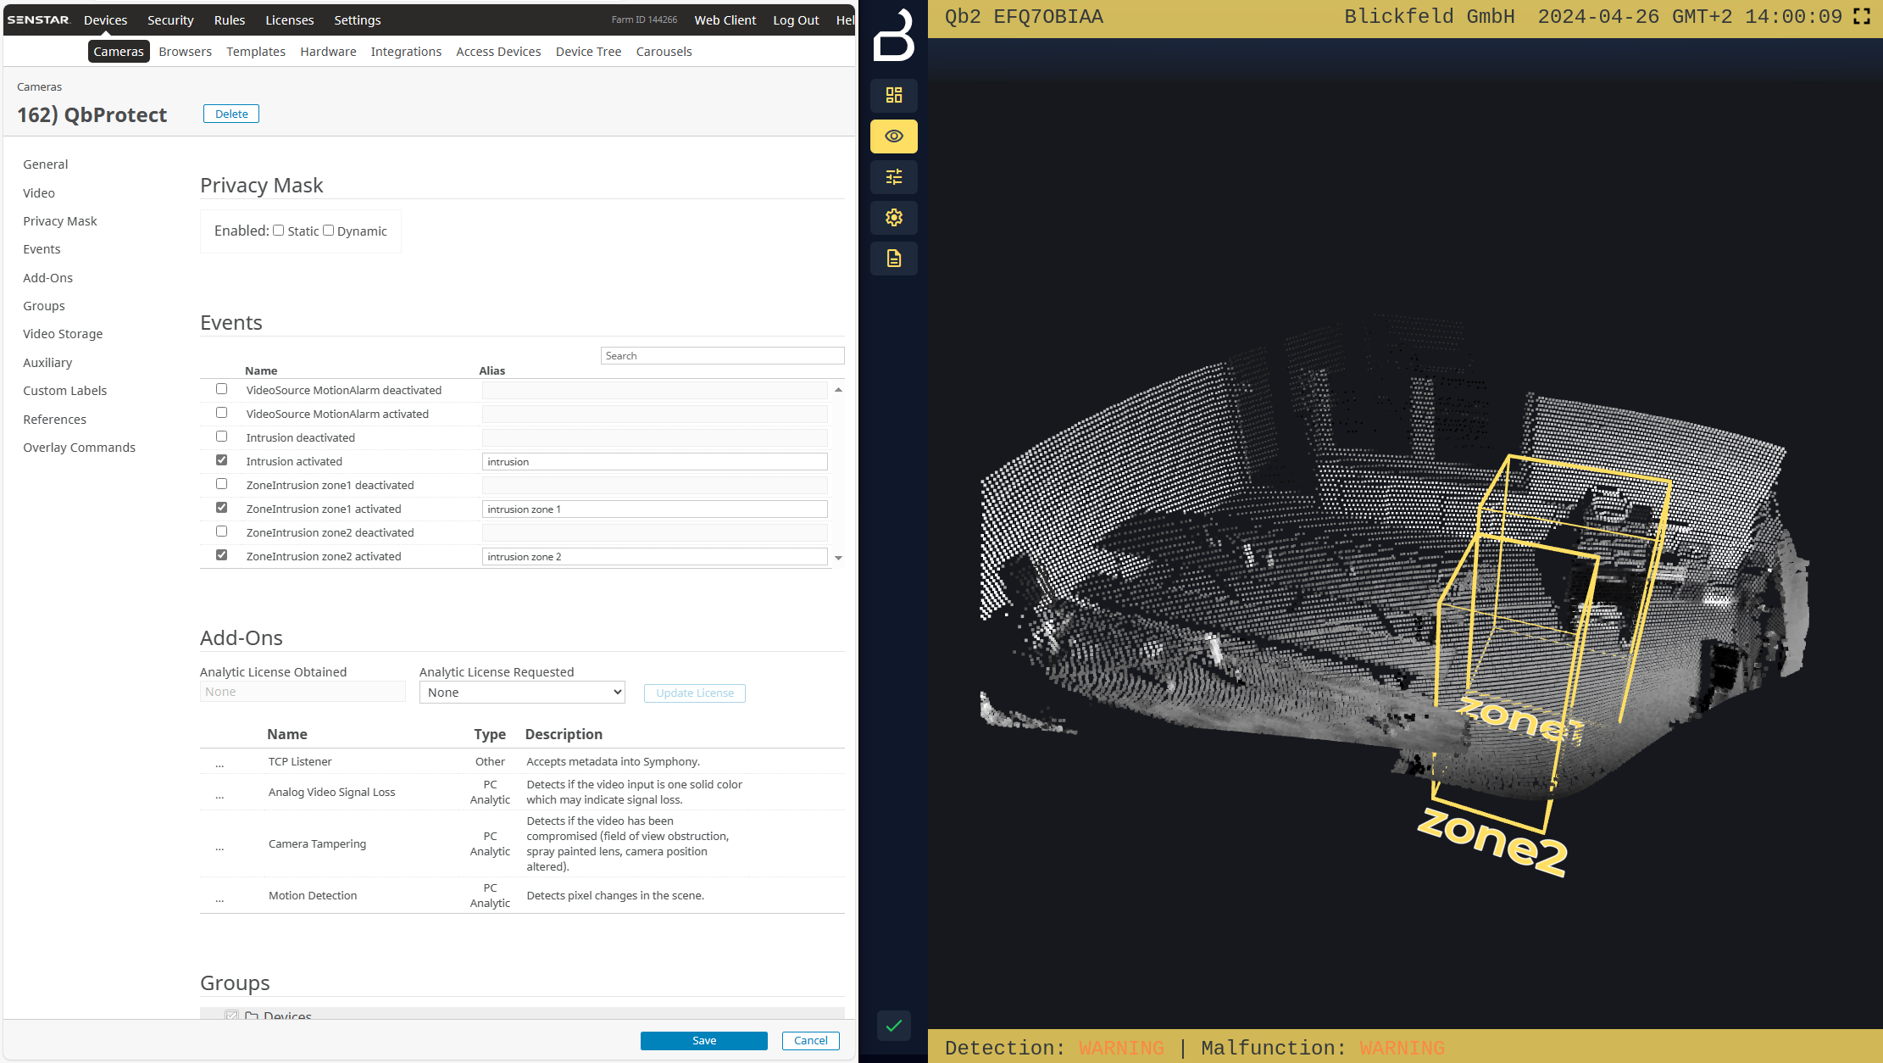This screenshot has height=1063, width=1883.
Task: Click the Delete camera button
Action: click(x=231, y=114)
